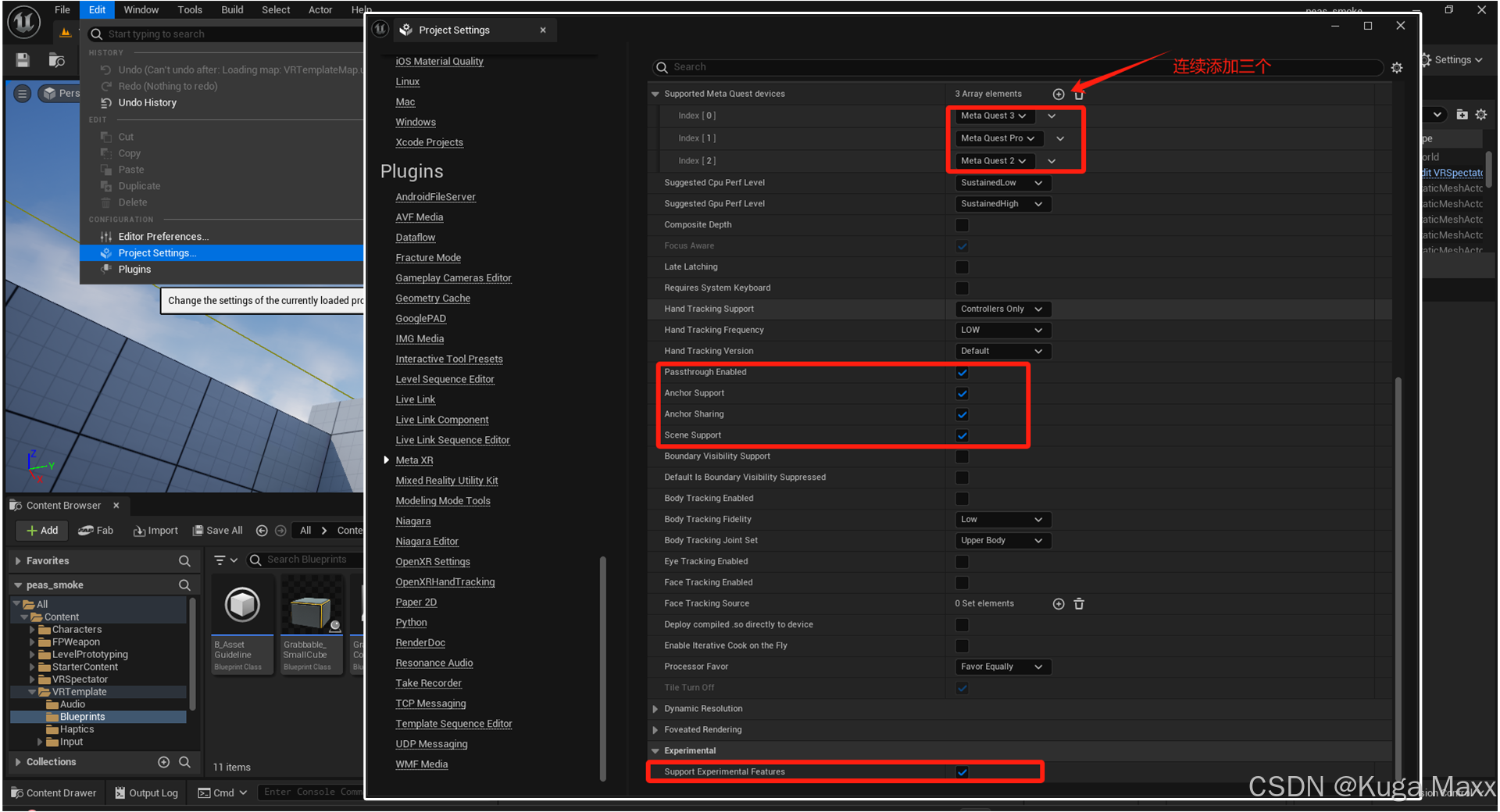
Task: Click the Undo History icon entry
Action: (x=106, y=103)
